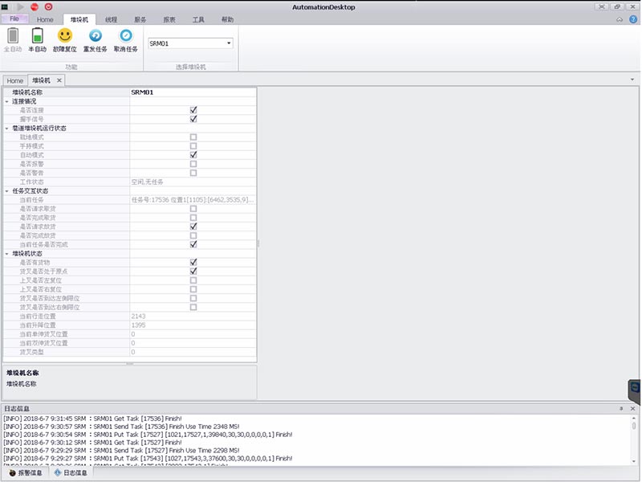Open the 工具 ribbon tab
642x482 pixels.
(x=198, y=18)
